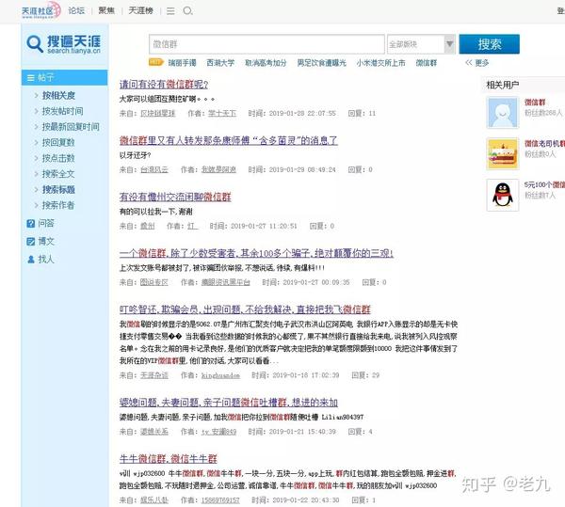Click hot keyword 小米港交所上市
Image resolution: width=565 pixels, height=507 pixels.
point(380,63)
